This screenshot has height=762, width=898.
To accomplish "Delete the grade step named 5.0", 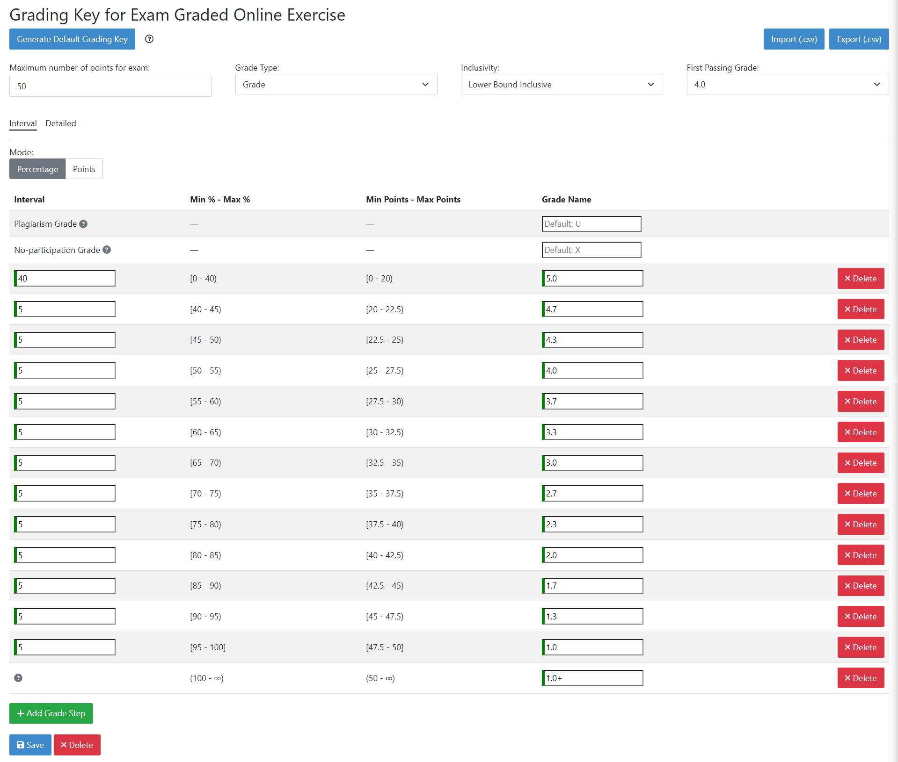I will coord(860,279).
